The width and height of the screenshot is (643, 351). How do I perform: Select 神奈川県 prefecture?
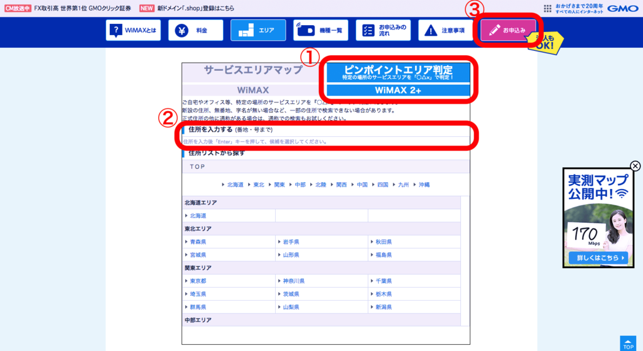coord(294,281)
